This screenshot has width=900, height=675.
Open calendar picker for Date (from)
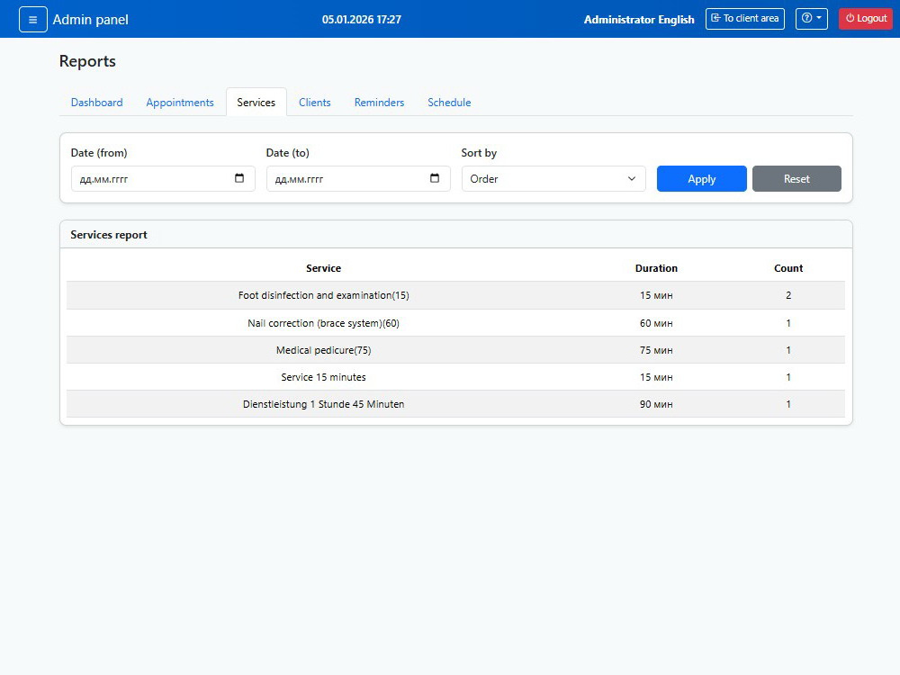coord(239,178)
